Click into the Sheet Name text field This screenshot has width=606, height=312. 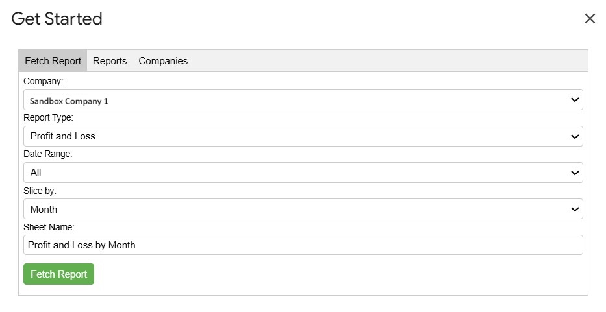coord(303,245)
